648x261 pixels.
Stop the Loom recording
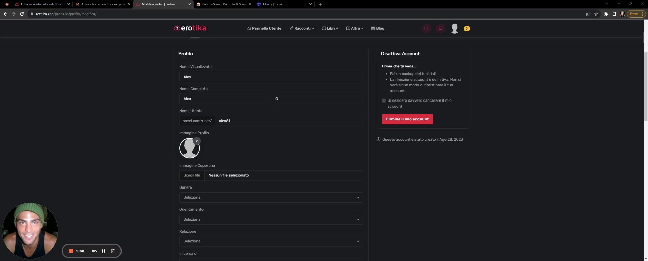coord(71,251)
